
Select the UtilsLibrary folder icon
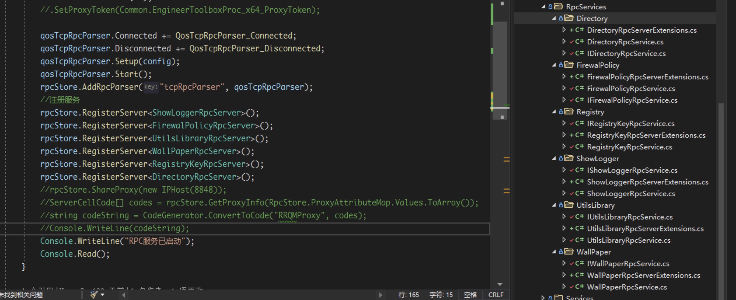click(x=569, y=205)
